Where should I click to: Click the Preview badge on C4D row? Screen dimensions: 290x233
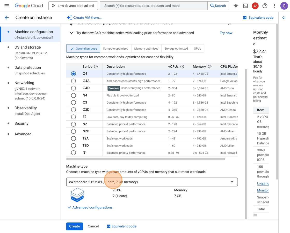[x=114, y=88]
